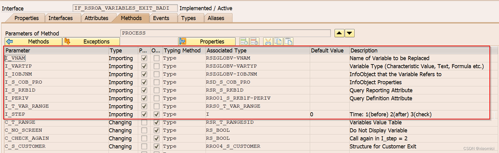The height and width of the screenshot is (153, 499).
Task: Toggle Optional checkbox for I_VNAM
Action: pyautogui.click(x=157, y=58)
